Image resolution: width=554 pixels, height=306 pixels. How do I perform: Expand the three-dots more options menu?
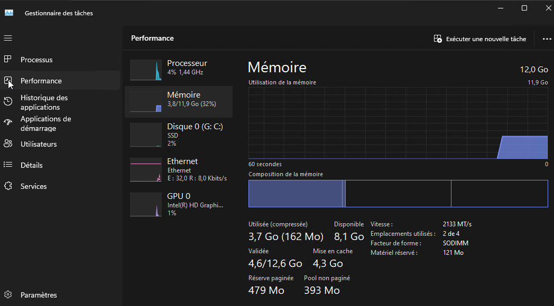(547, 39)
